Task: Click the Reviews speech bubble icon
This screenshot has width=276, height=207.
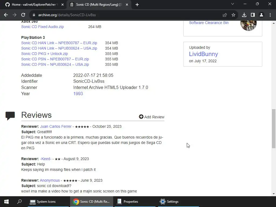Action: [10, 116]
